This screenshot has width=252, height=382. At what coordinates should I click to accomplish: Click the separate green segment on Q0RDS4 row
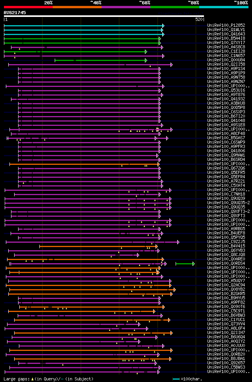point(185,264)
